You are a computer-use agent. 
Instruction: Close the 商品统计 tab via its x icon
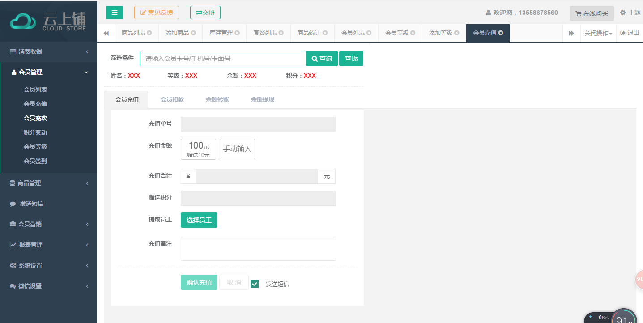[325, 33]
